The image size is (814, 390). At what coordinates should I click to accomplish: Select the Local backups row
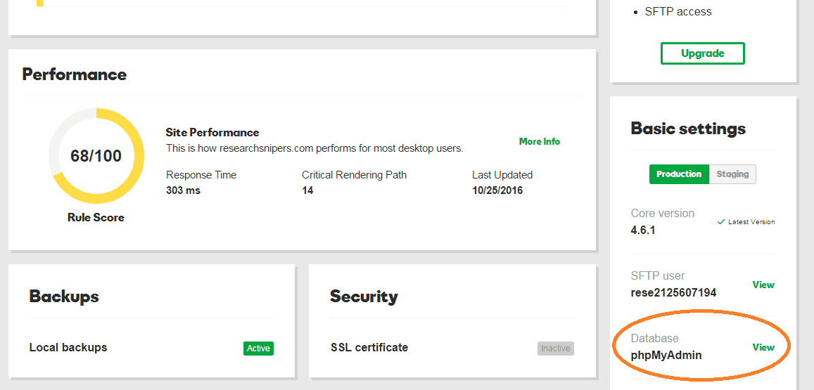click(x=68, y=347)
